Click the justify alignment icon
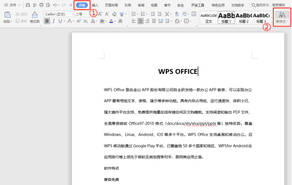The height and width of the screenshot is (185, 292). click(x=154, y=21)
